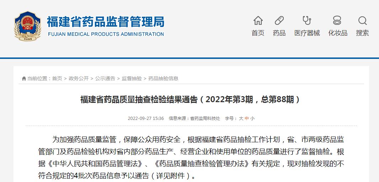Select large font size 大
This screenshot has width=379, height=182.
(x=241, y=118)
